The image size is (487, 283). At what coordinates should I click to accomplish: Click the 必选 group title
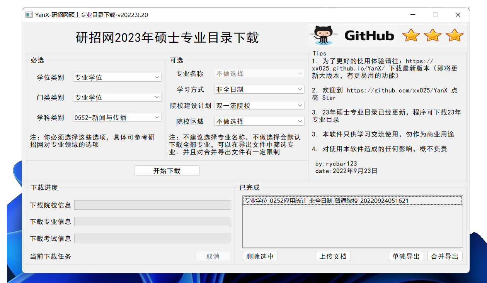pyautogui.click(x=37, y=60)
